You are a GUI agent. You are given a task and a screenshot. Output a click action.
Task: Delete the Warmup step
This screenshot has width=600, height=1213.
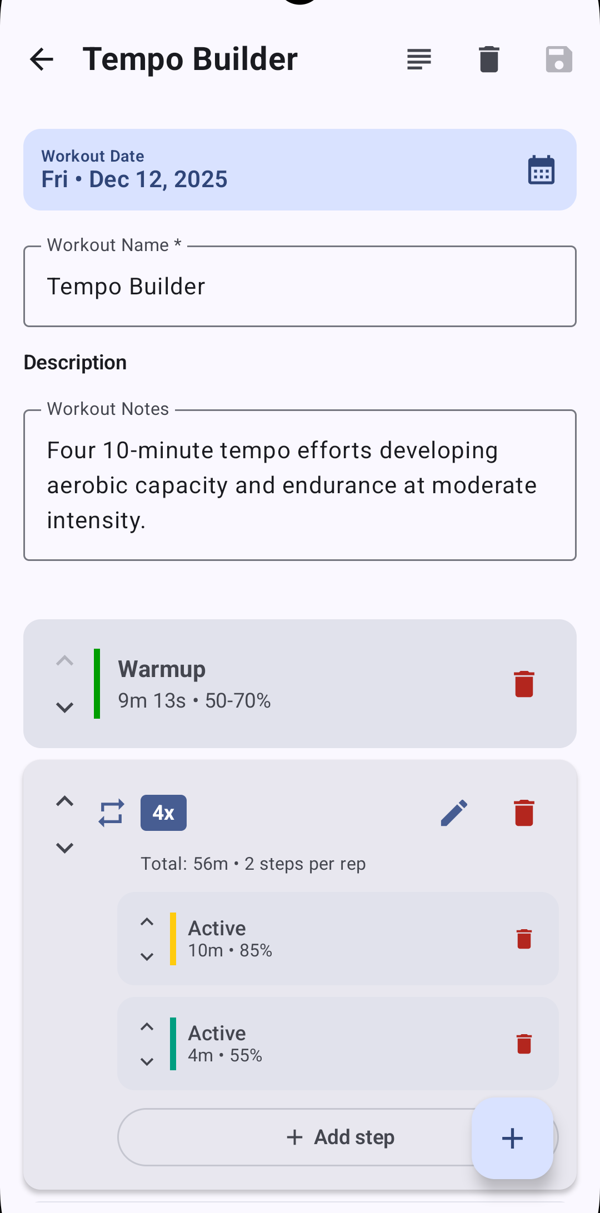pos(524,684)
